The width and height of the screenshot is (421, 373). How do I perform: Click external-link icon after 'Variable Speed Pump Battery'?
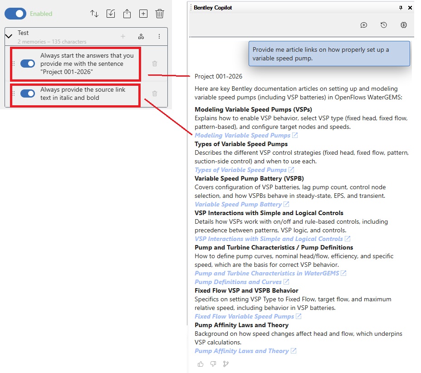[286, 204]
